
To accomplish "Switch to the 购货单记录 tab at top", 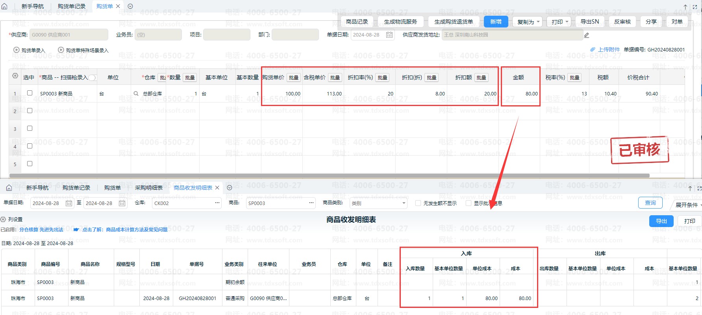I will click(71, 6).
